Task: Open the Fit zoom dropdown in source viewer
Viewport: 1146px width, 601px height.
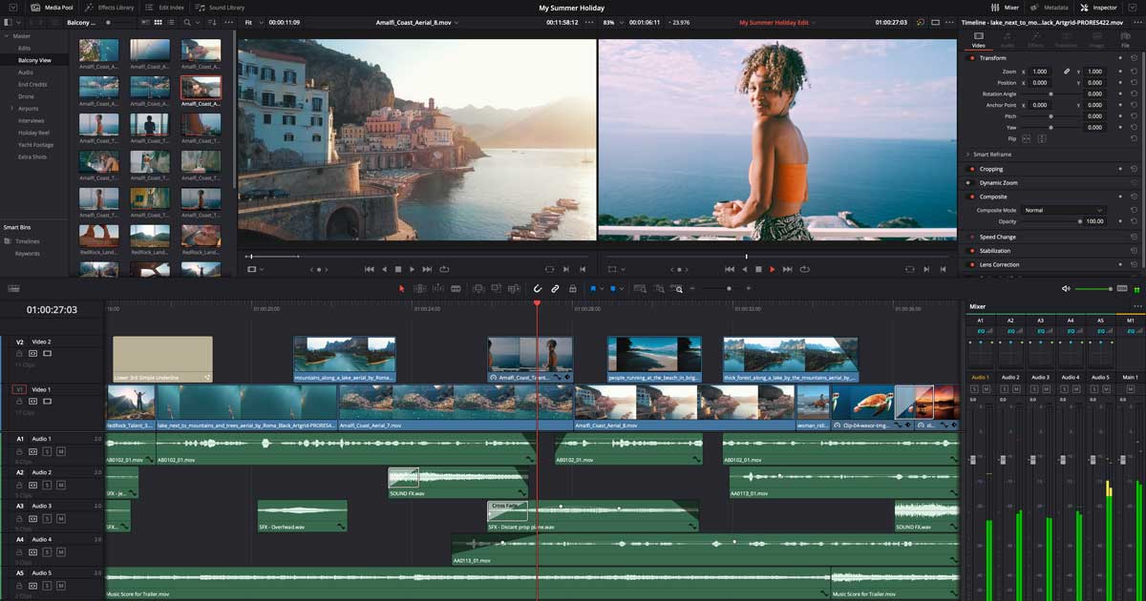Action: coord(253,21)
